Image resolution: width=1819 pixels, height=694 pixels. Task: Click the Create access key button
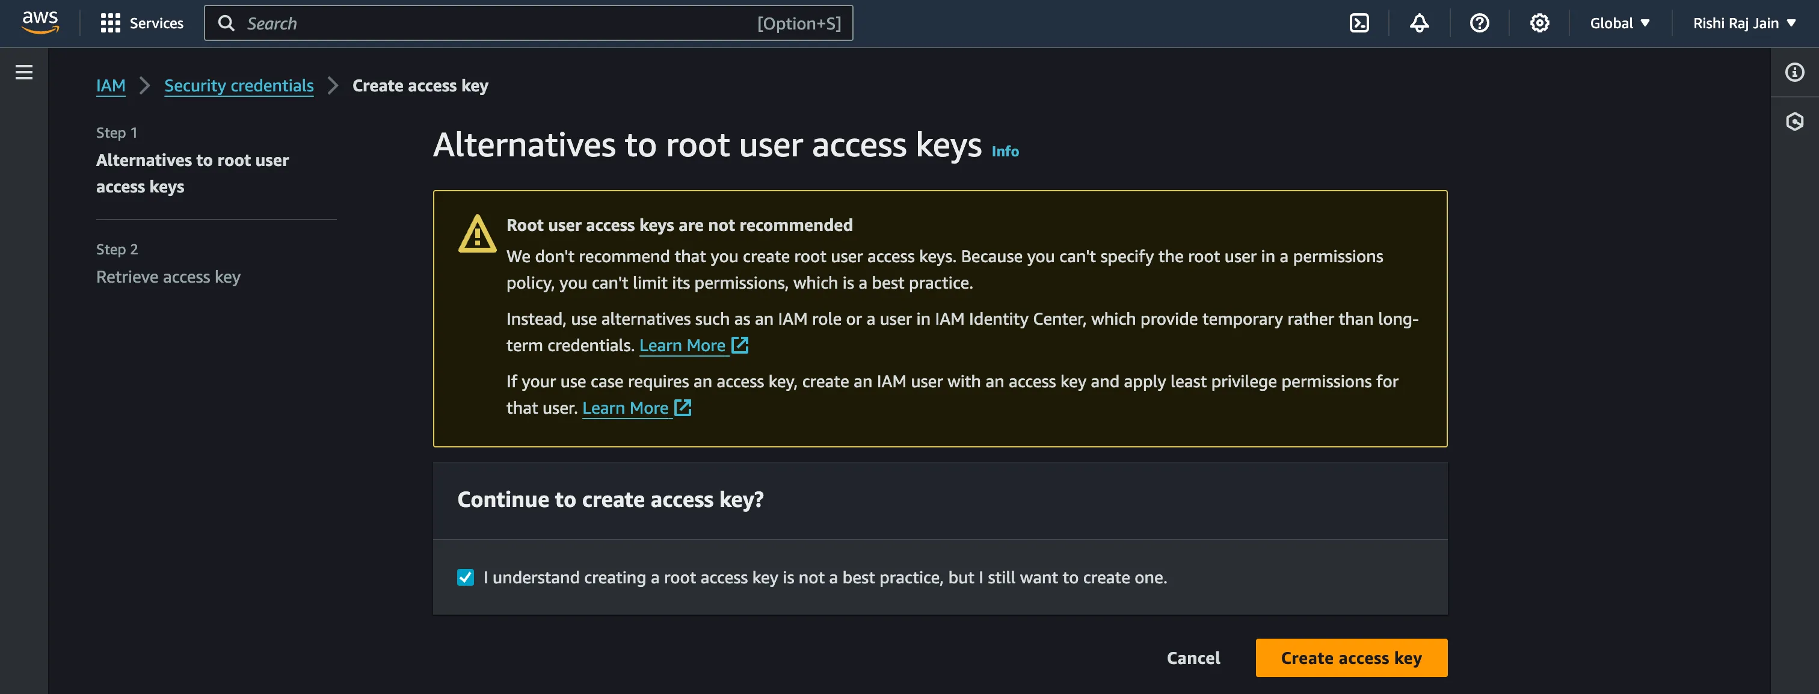coord(1351,658)
